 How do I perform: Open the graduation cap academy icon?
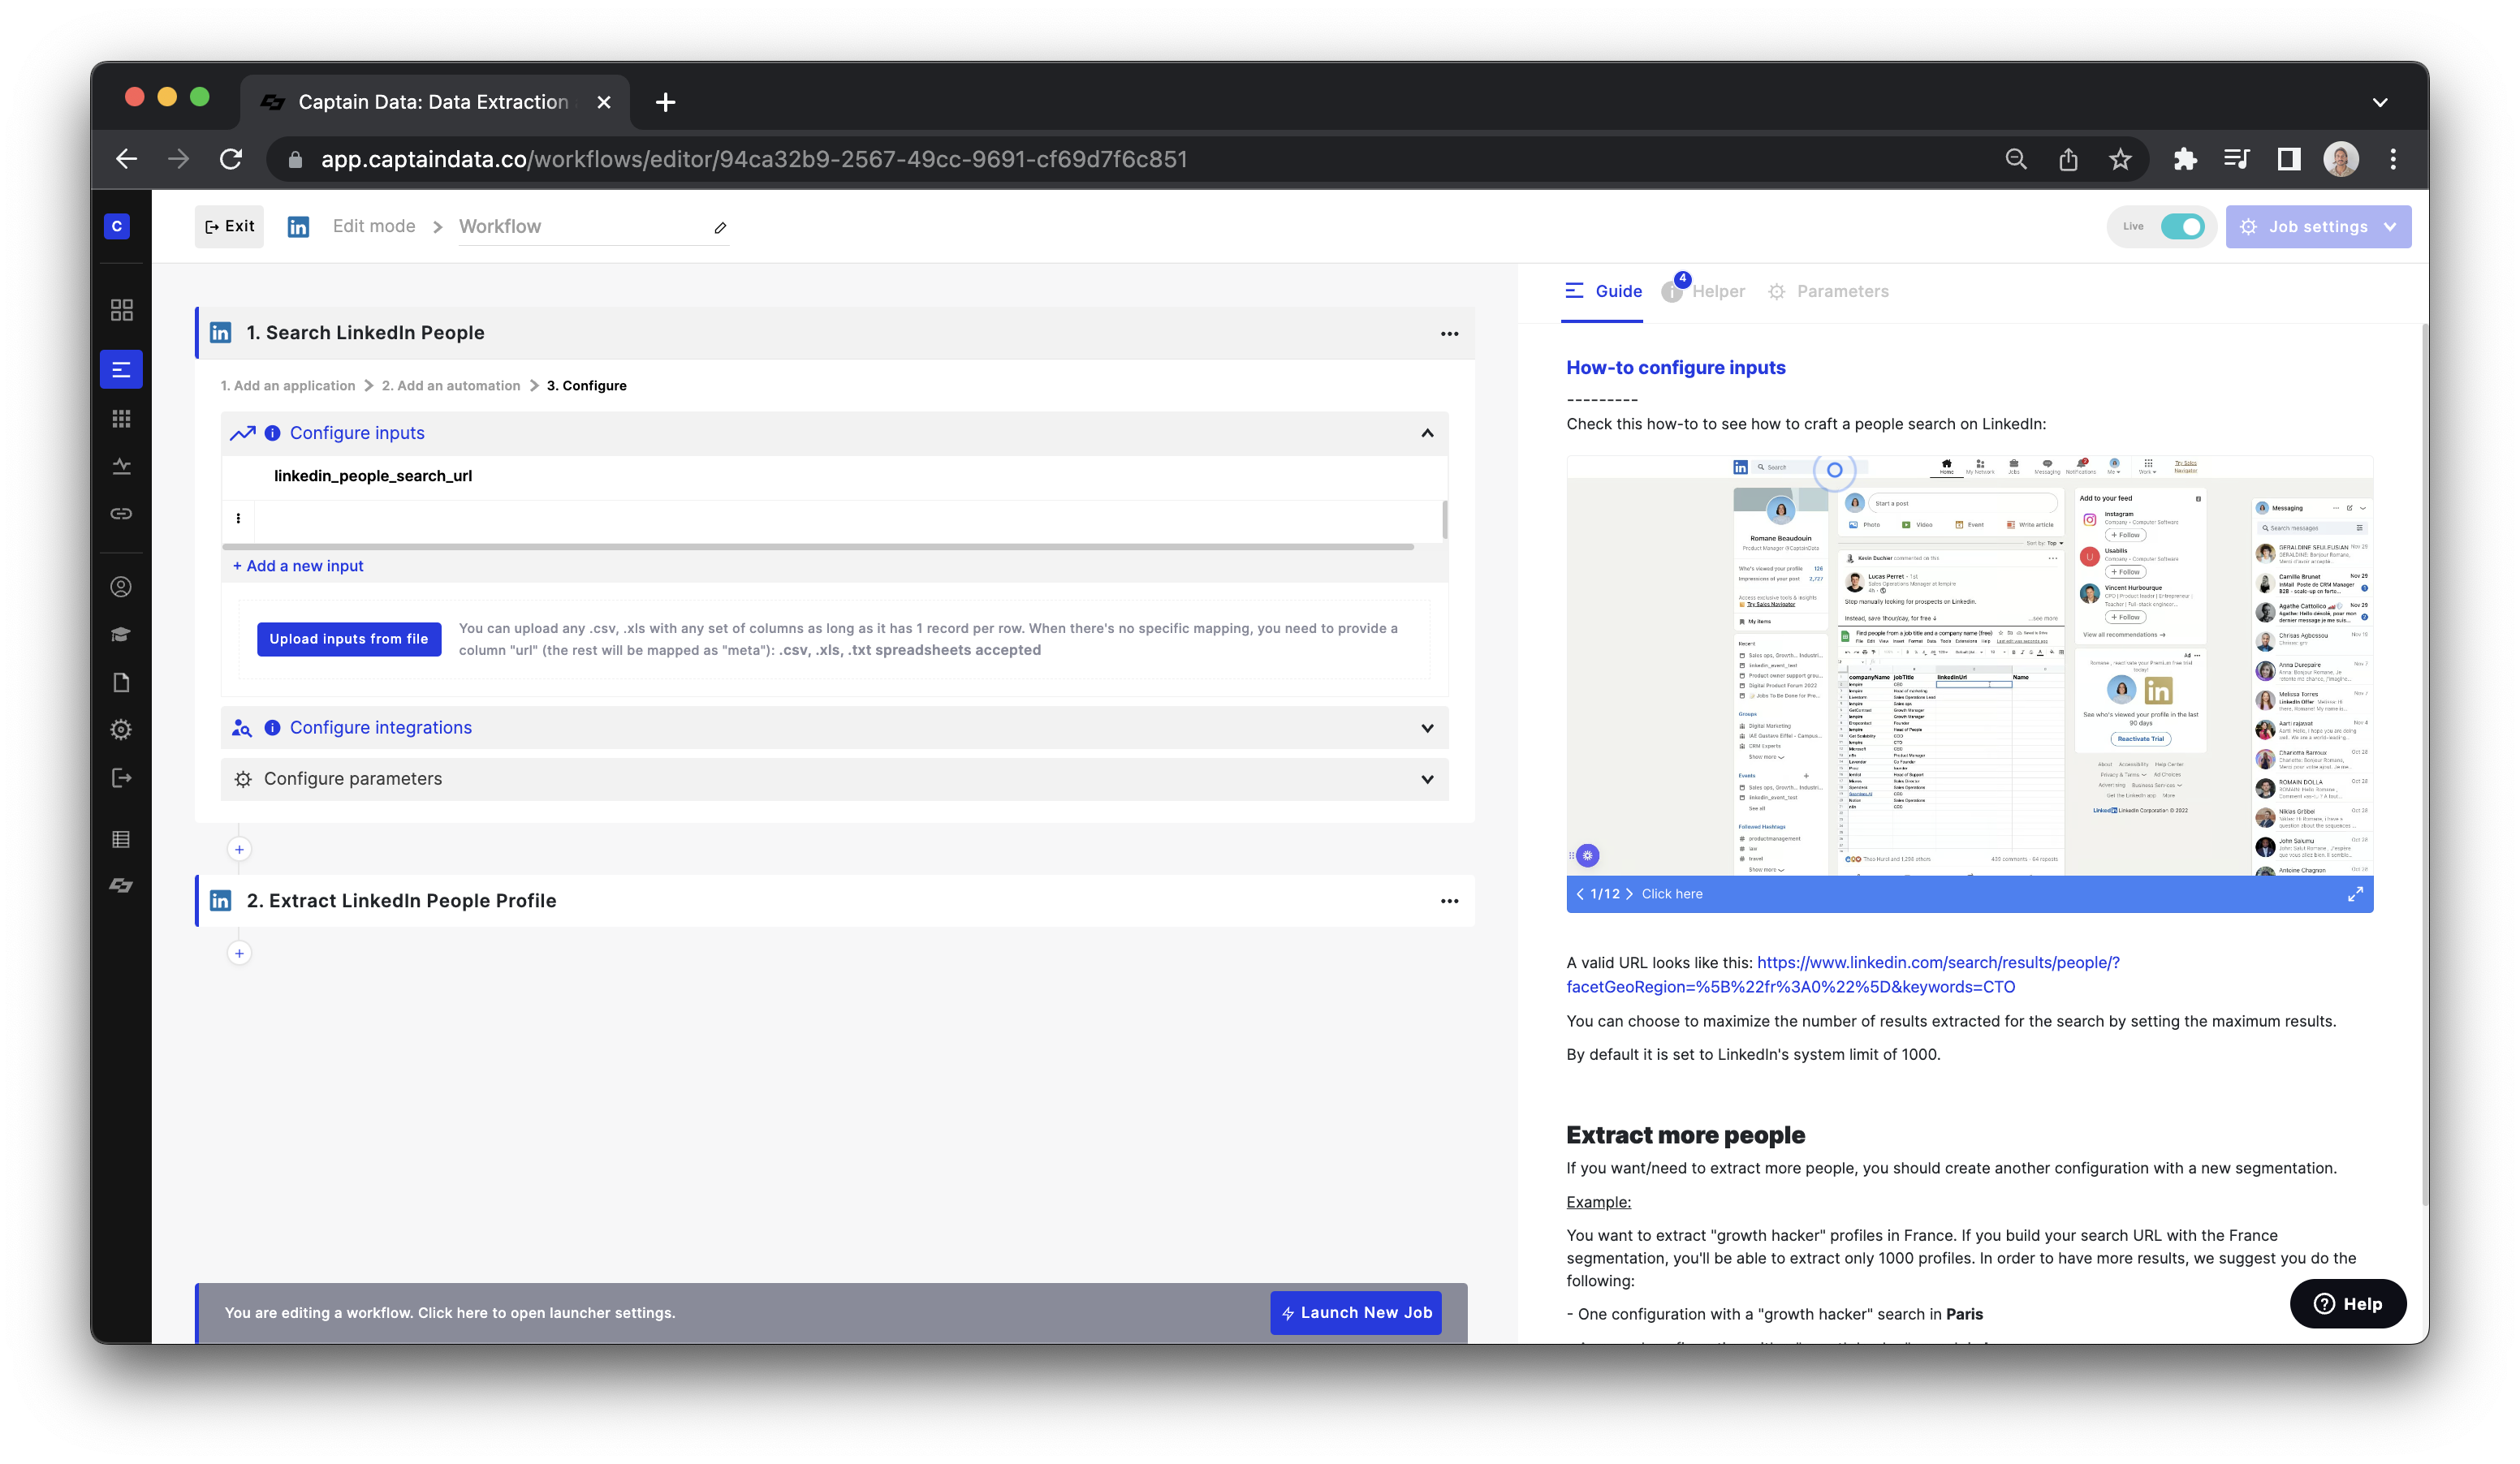(121, 635)
